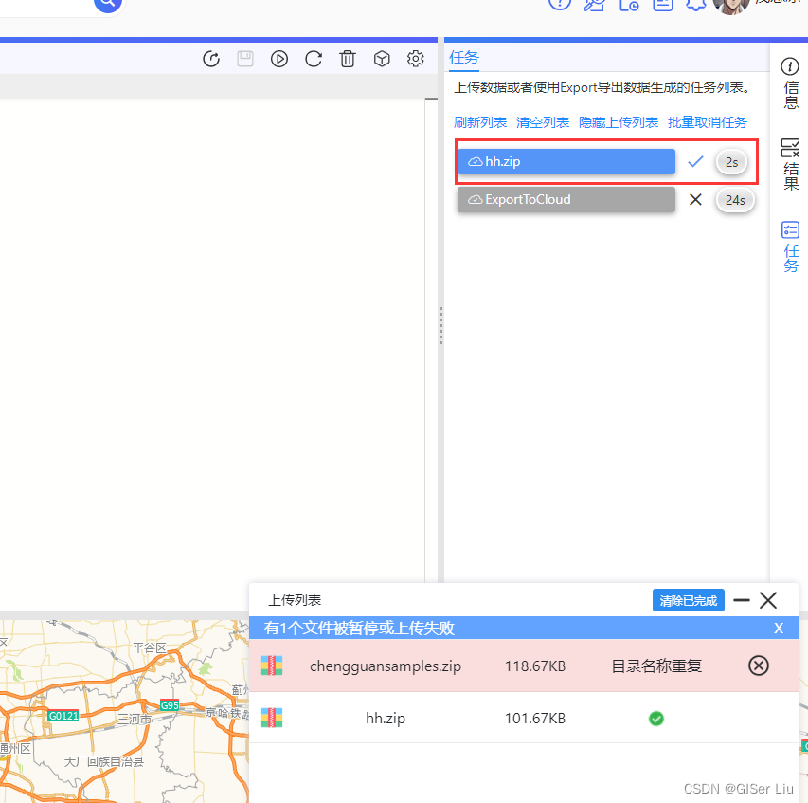This screenshot has width=808, height=803.
Task: Click the 有1个文件被暂停或上传失败 banner text
Action: [359, 629]
